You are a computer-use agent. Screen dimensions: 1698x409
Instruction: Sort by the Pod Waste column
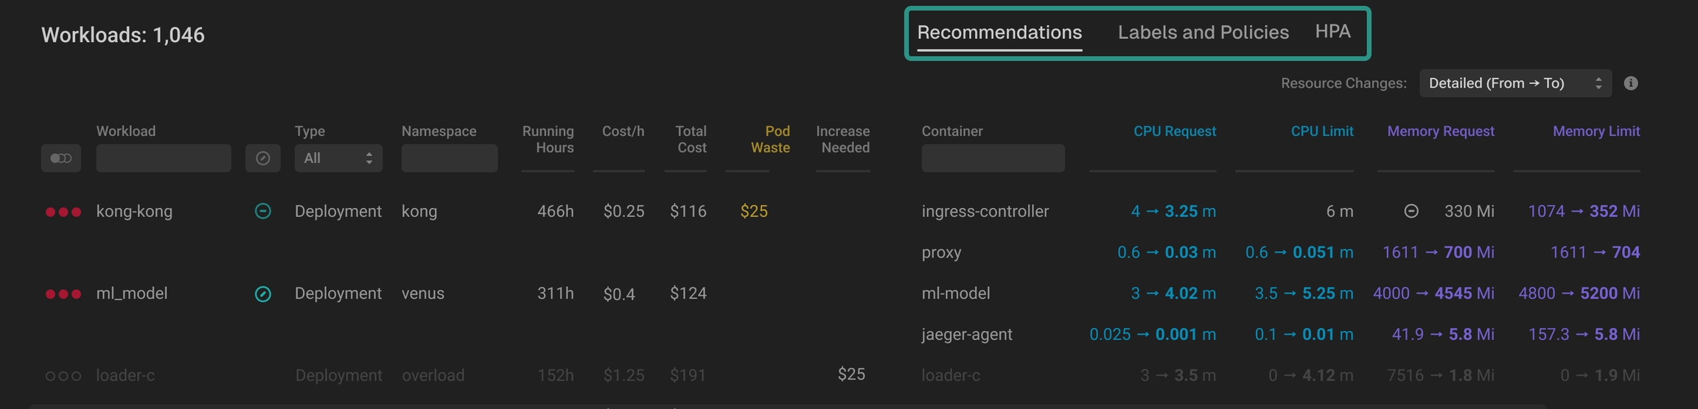click(770, 139)
